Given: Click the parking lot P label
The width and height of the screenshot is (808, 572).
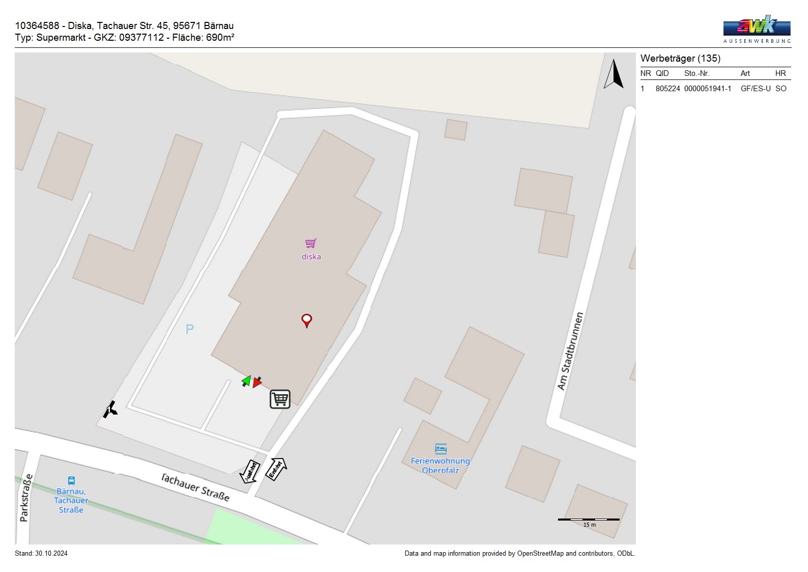Looking at the screenshot, I should (x=189, y=330).
